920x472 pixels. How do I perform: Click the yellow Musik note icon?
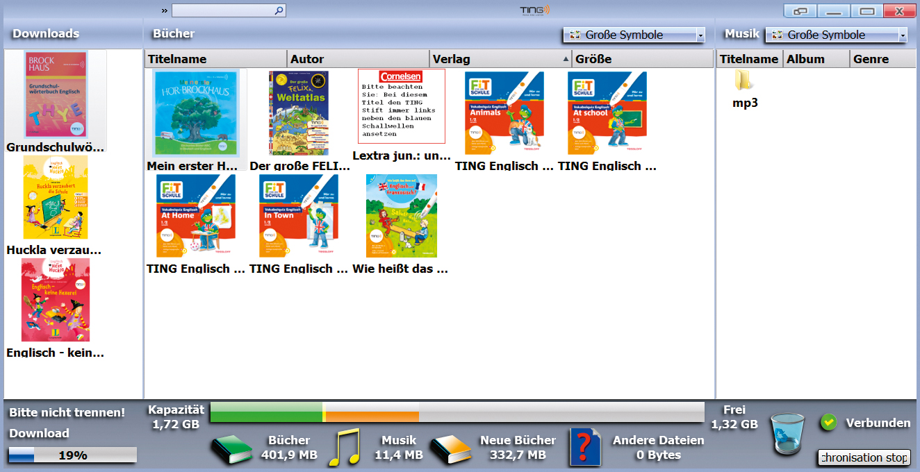coord(345,447)
